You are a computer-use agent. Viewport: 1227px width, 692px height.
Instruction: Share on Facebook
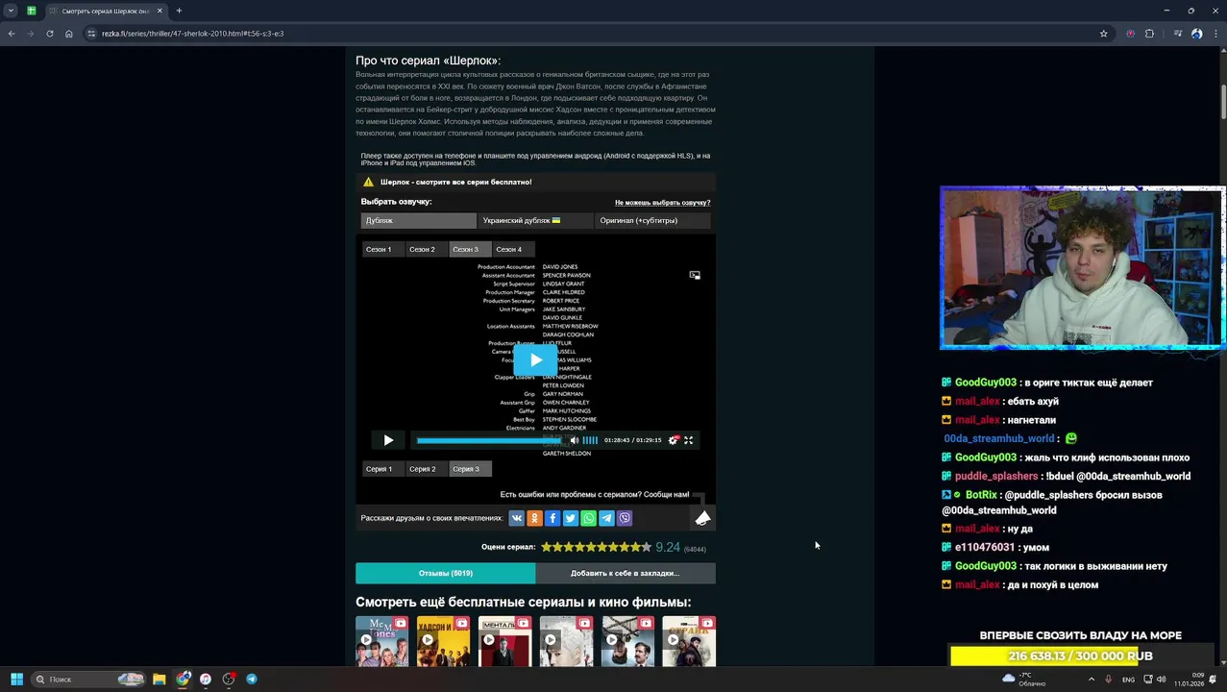coord(552,518)
